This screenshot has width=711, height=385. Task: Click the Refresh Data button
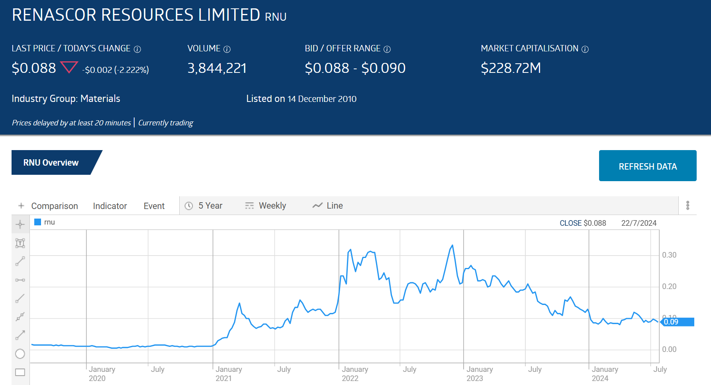pyautogui.click(x=648, y=166)
